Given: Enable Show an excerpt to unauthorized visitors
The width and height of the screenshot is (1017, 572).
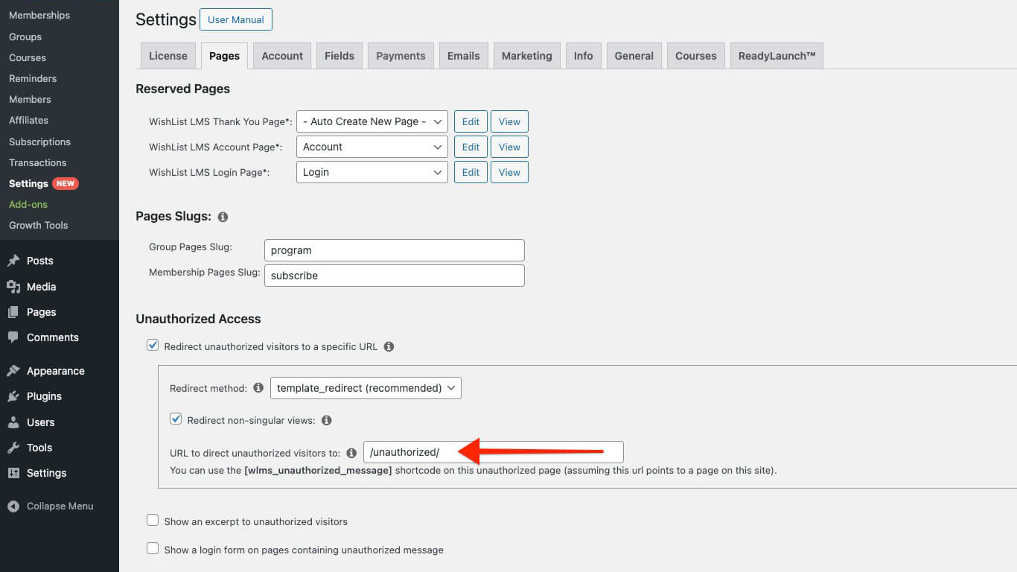Looking at the screenshot, I should [153, 521].
